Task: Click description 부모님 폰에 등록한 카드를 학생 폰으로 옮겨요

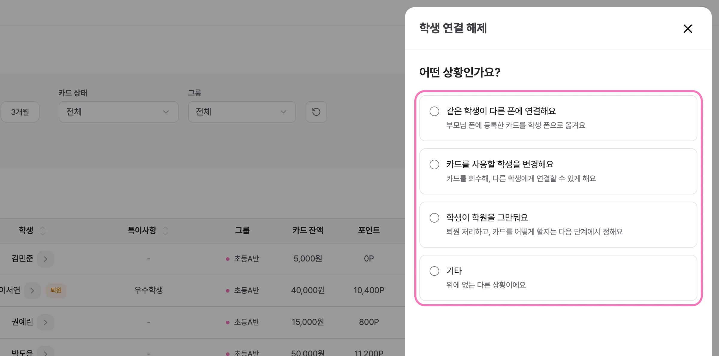Action: tap(516, 125)
